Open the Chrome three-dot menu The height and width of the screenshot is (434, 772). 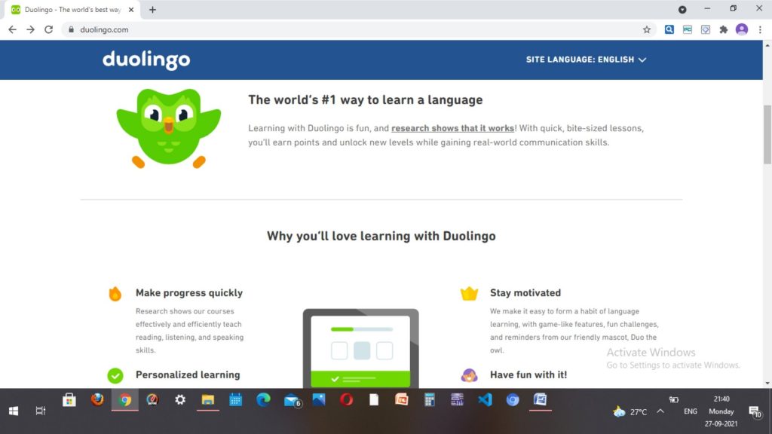(760, 29)
